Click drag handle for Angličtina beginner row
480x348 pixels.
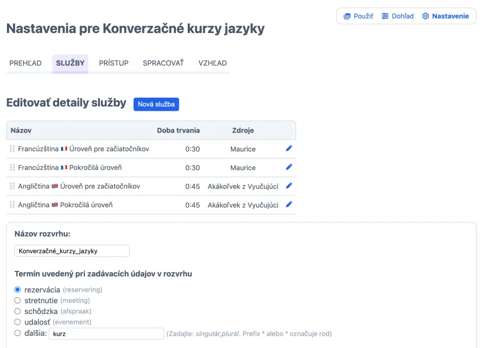click(x=12, y=186)
